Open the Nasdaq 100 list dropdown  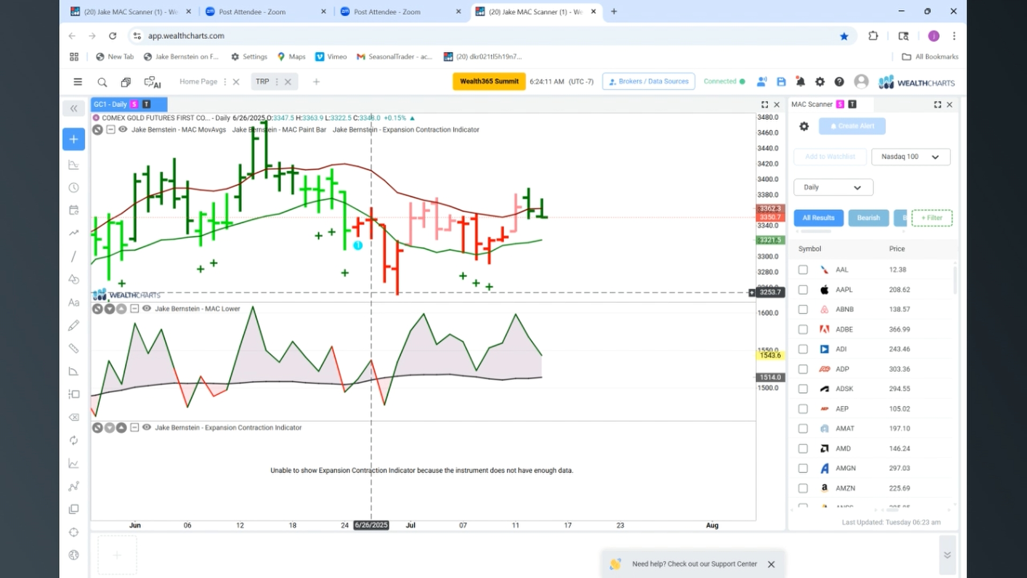click(910, 157)
